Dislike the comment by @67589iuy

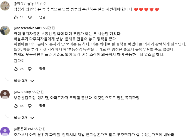click(30, 106)
